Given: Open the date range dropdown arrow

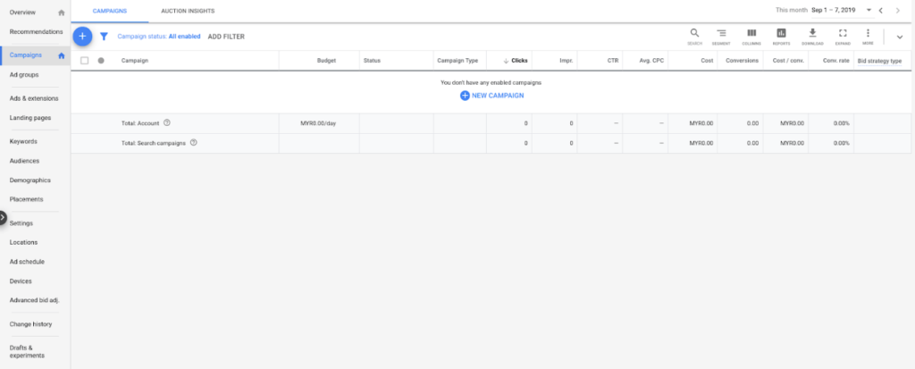Looking at the screenshot, I should pyautogui.click(x=869, y=10).
